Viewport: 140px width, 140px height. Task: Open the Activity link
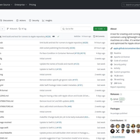(x=117, y=68)
